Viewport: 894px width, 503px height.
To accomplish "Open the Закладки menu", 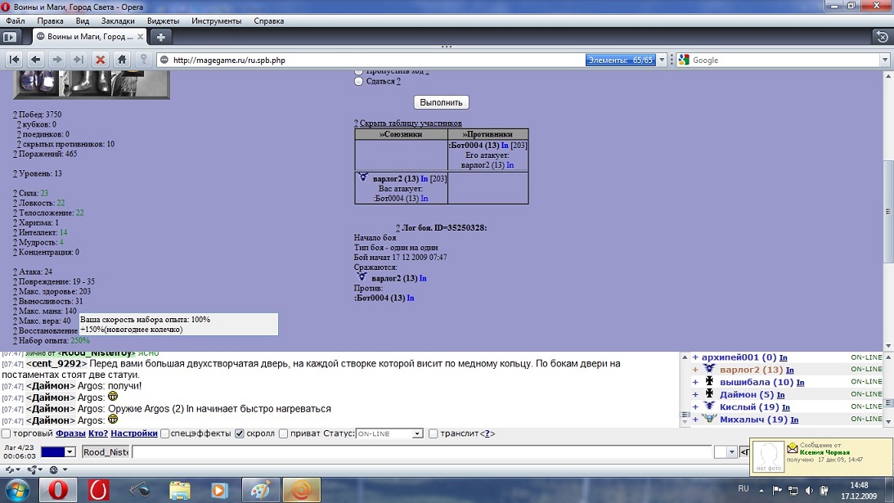I will (118, 20).
